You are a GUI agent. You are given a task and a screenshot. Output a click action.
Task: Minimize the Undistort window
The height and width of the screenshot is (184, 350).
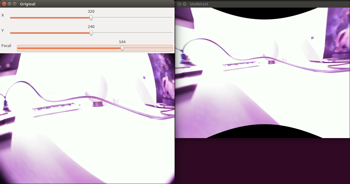pos(185,4)
